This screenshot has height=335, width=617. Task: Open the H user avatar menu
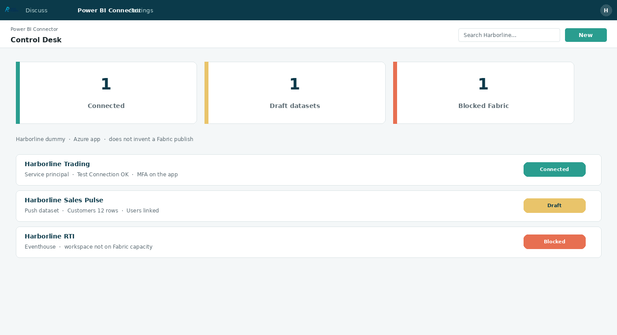point(606,10)
